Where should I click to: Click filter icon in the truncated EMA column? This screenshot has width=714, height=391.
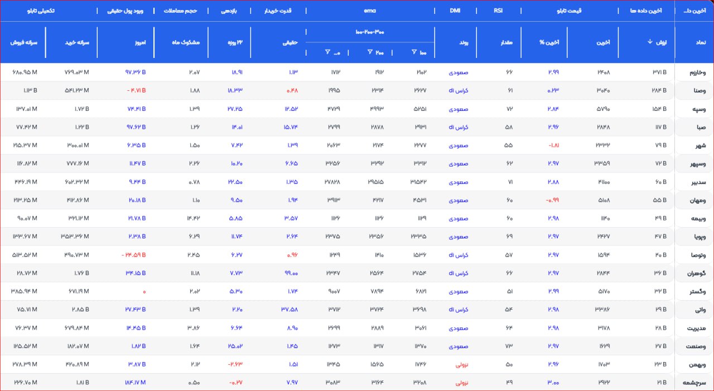coord(327,52)
